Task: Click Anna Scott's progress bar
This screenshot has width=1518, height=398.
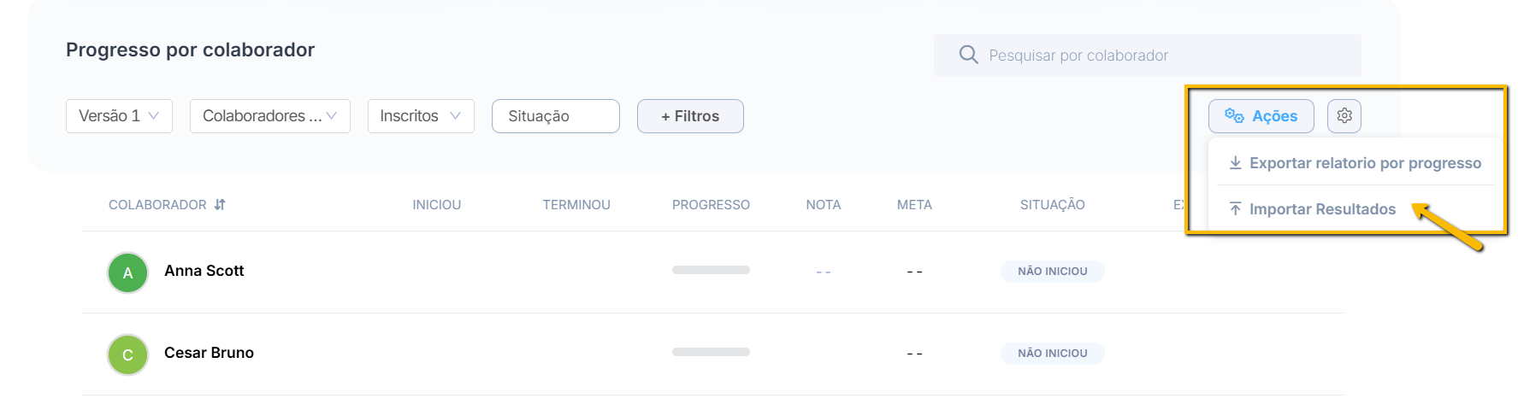Action: click(x=711, y=270)
